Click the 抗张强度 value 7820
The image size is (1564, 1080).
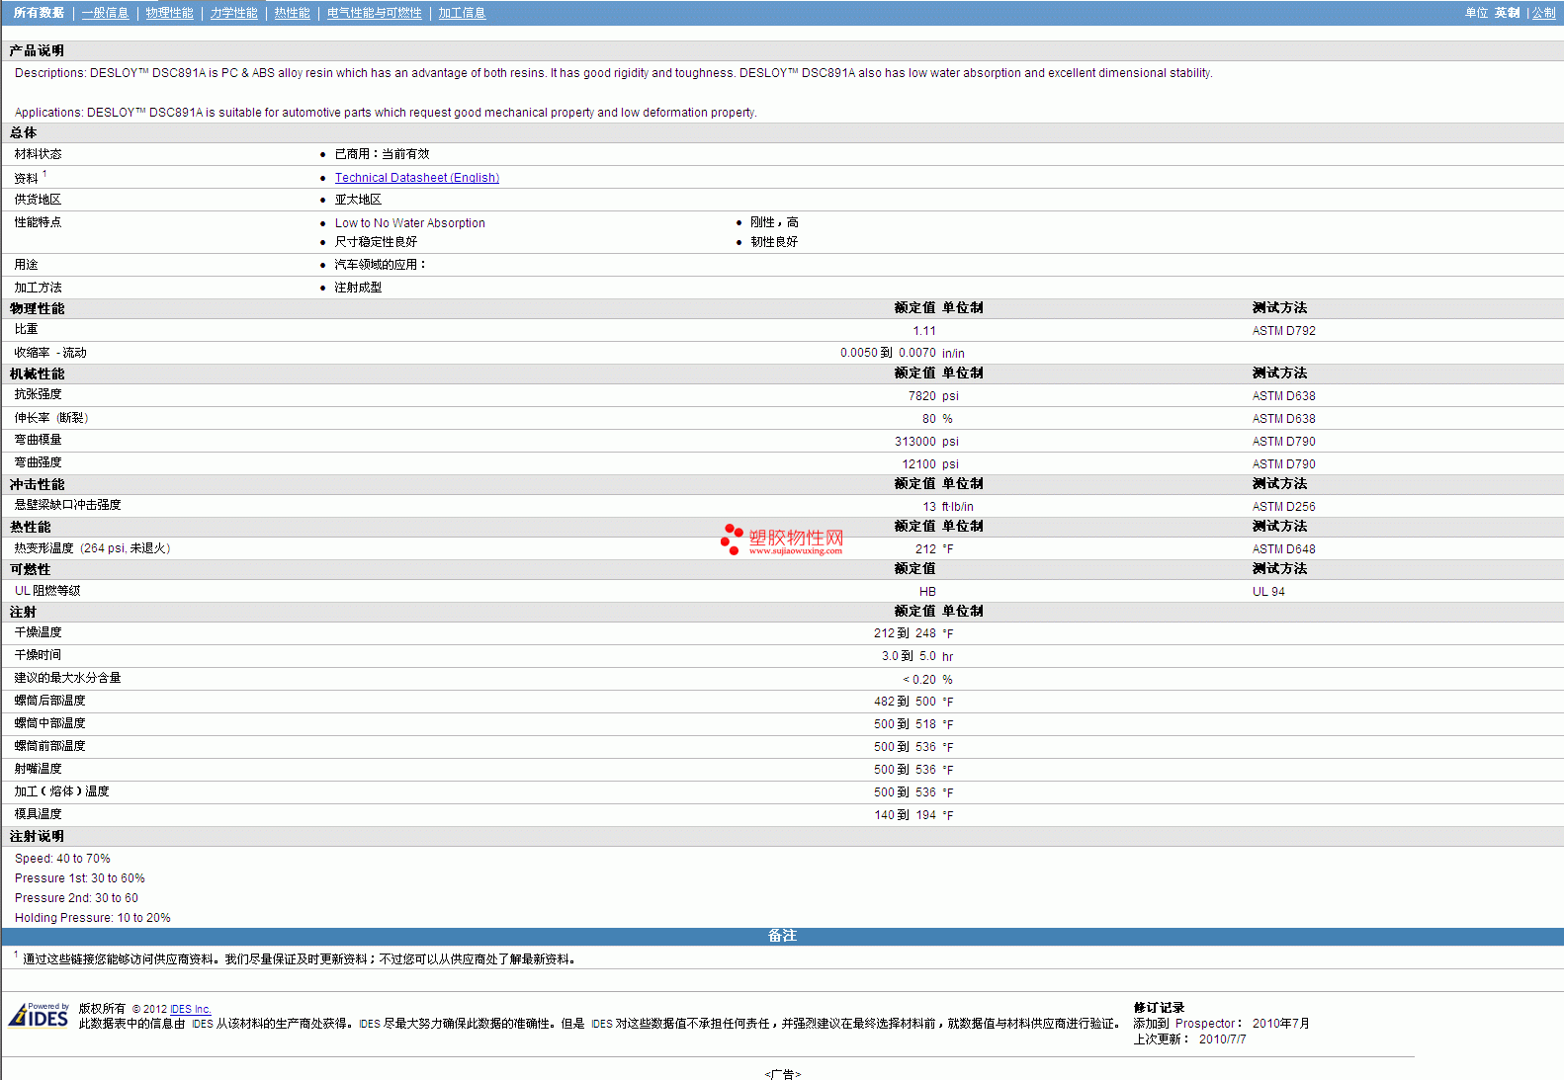(x=922, y=396)
